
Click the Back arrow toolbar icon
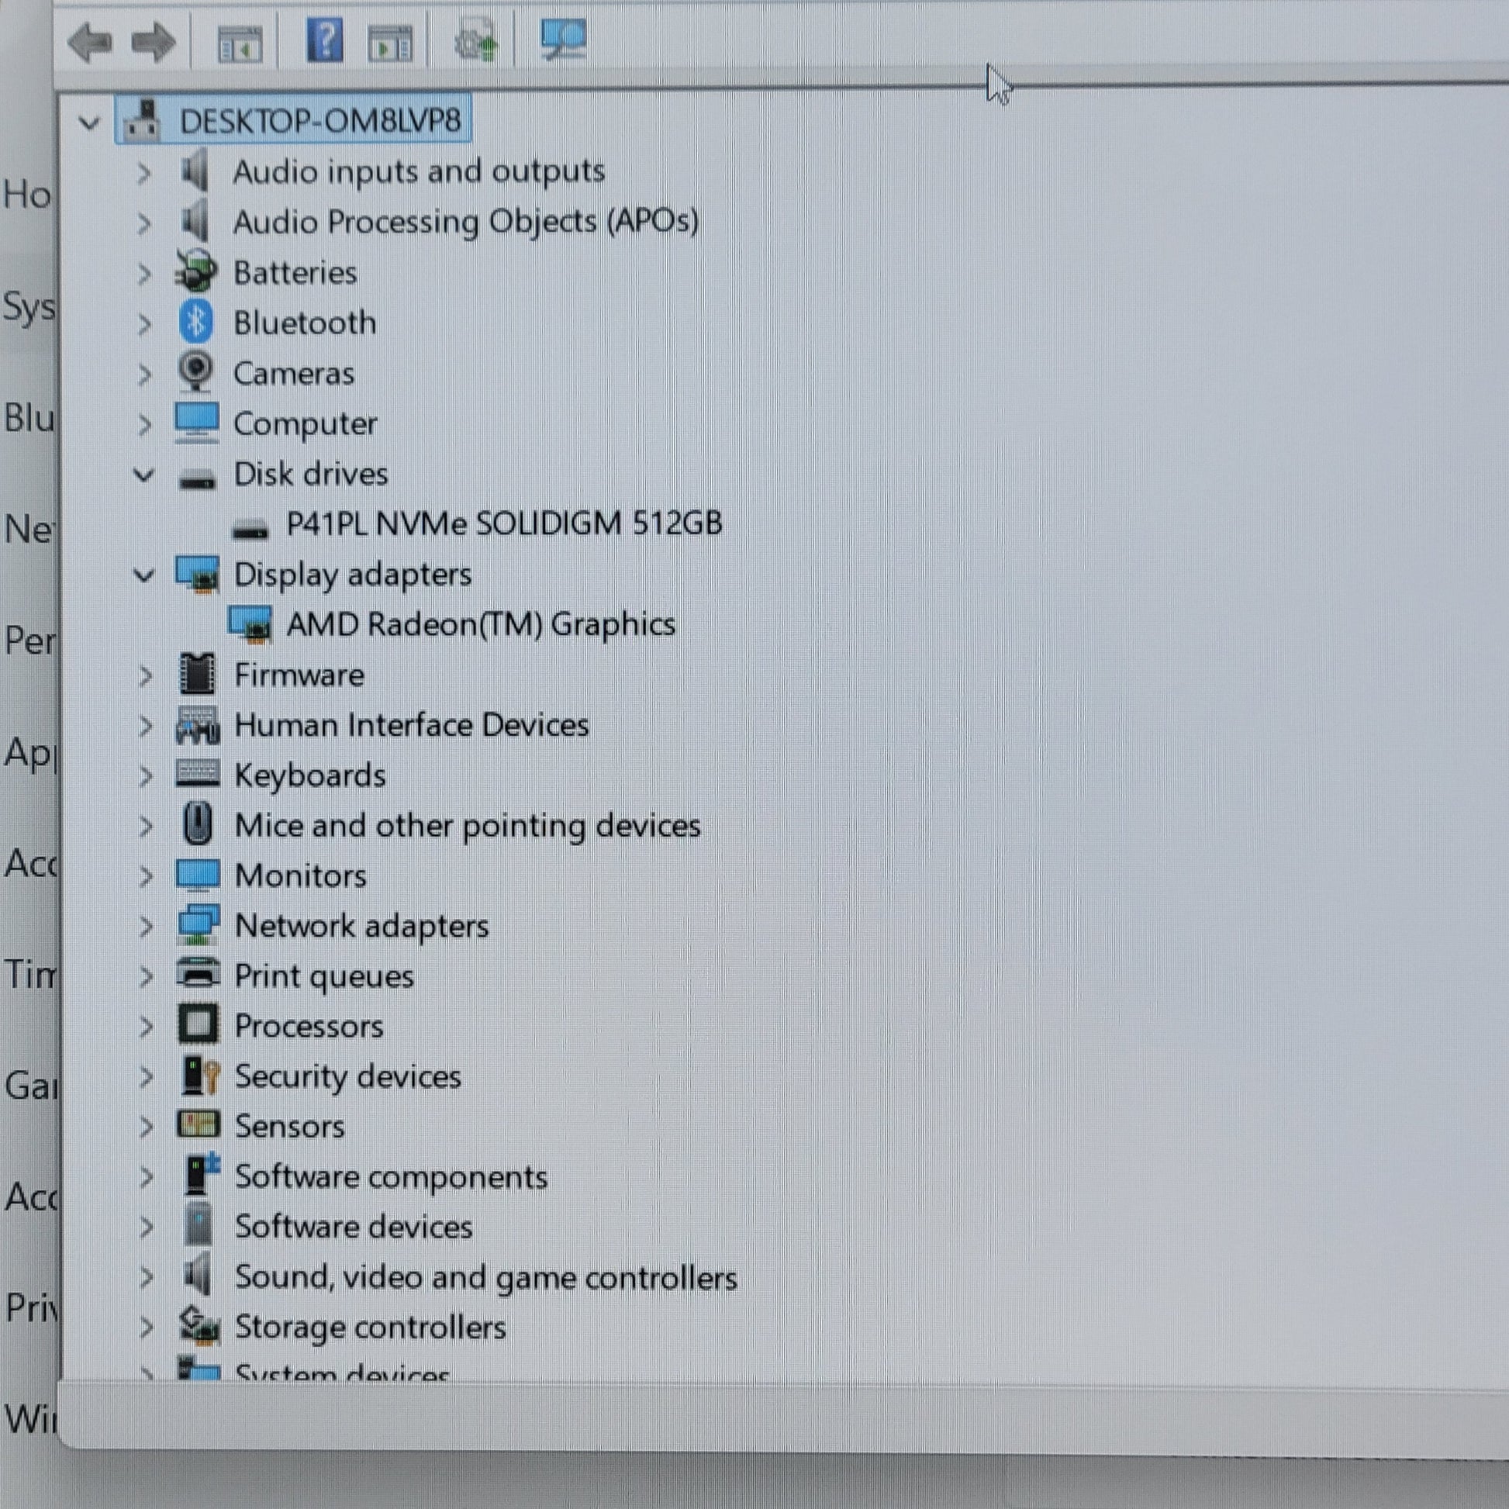click(x=90, y=42)
